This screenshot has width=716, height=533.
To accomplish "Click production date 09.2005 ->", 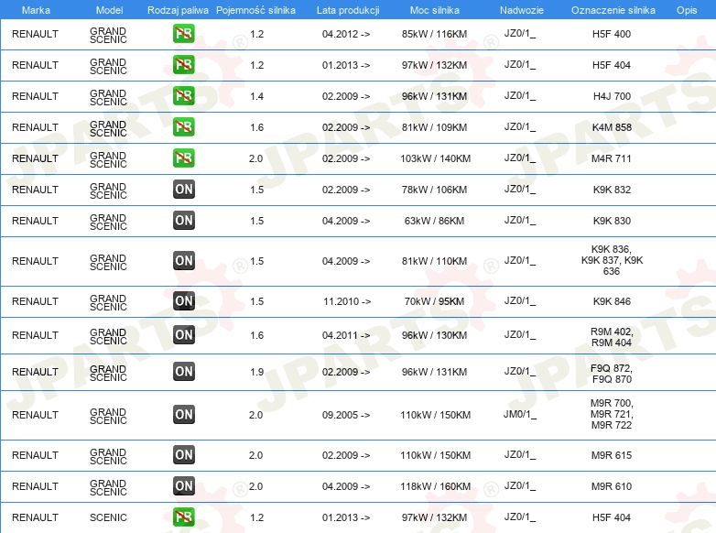I will (x=346, y=415).
